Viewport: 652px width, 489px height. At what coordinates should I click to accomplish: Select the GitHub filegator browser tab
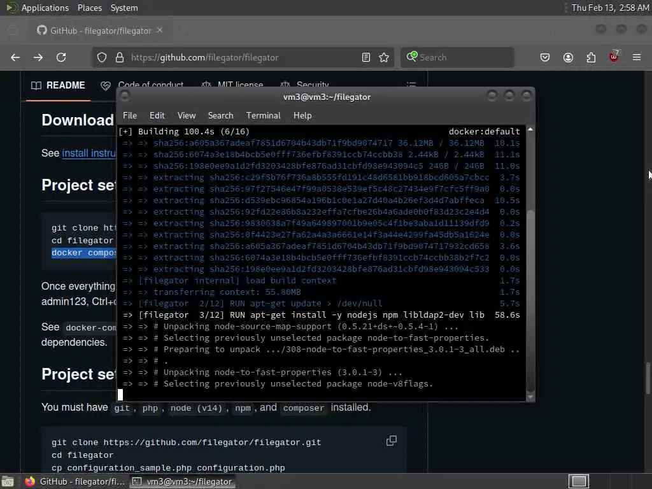pyautogui.click(x=100, y=31)
